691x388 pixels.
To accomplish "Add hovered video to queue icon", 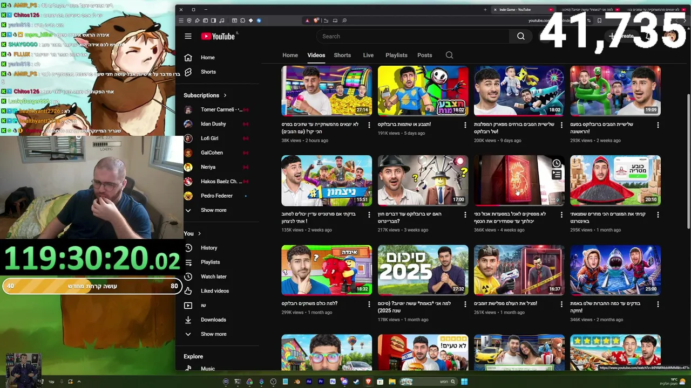I will click(557, 175).
